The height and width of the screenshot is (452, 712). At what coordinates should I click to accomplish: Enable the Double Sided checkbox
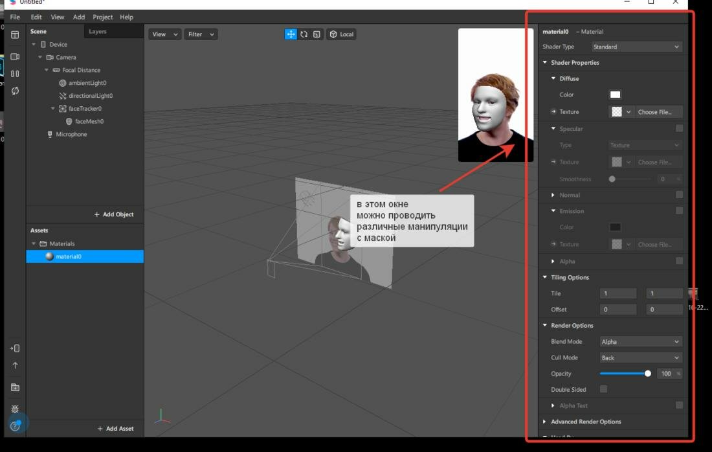(603, 389)
